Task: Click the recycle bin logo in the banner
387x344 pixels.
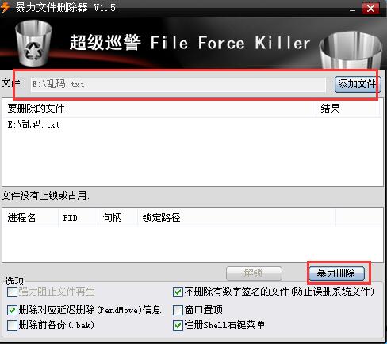Action: click(x=33, y=44)
